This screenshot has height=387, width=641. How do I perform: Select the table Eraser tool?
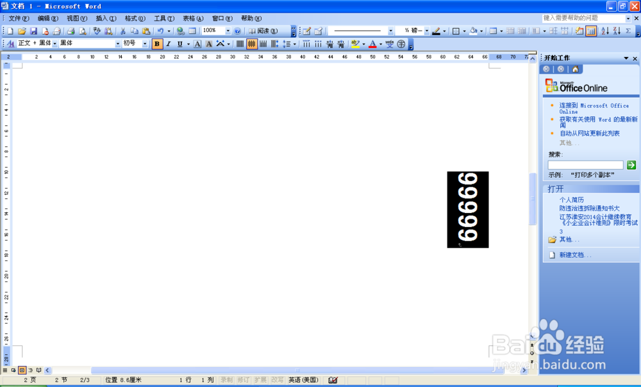(x=319, y=31)
